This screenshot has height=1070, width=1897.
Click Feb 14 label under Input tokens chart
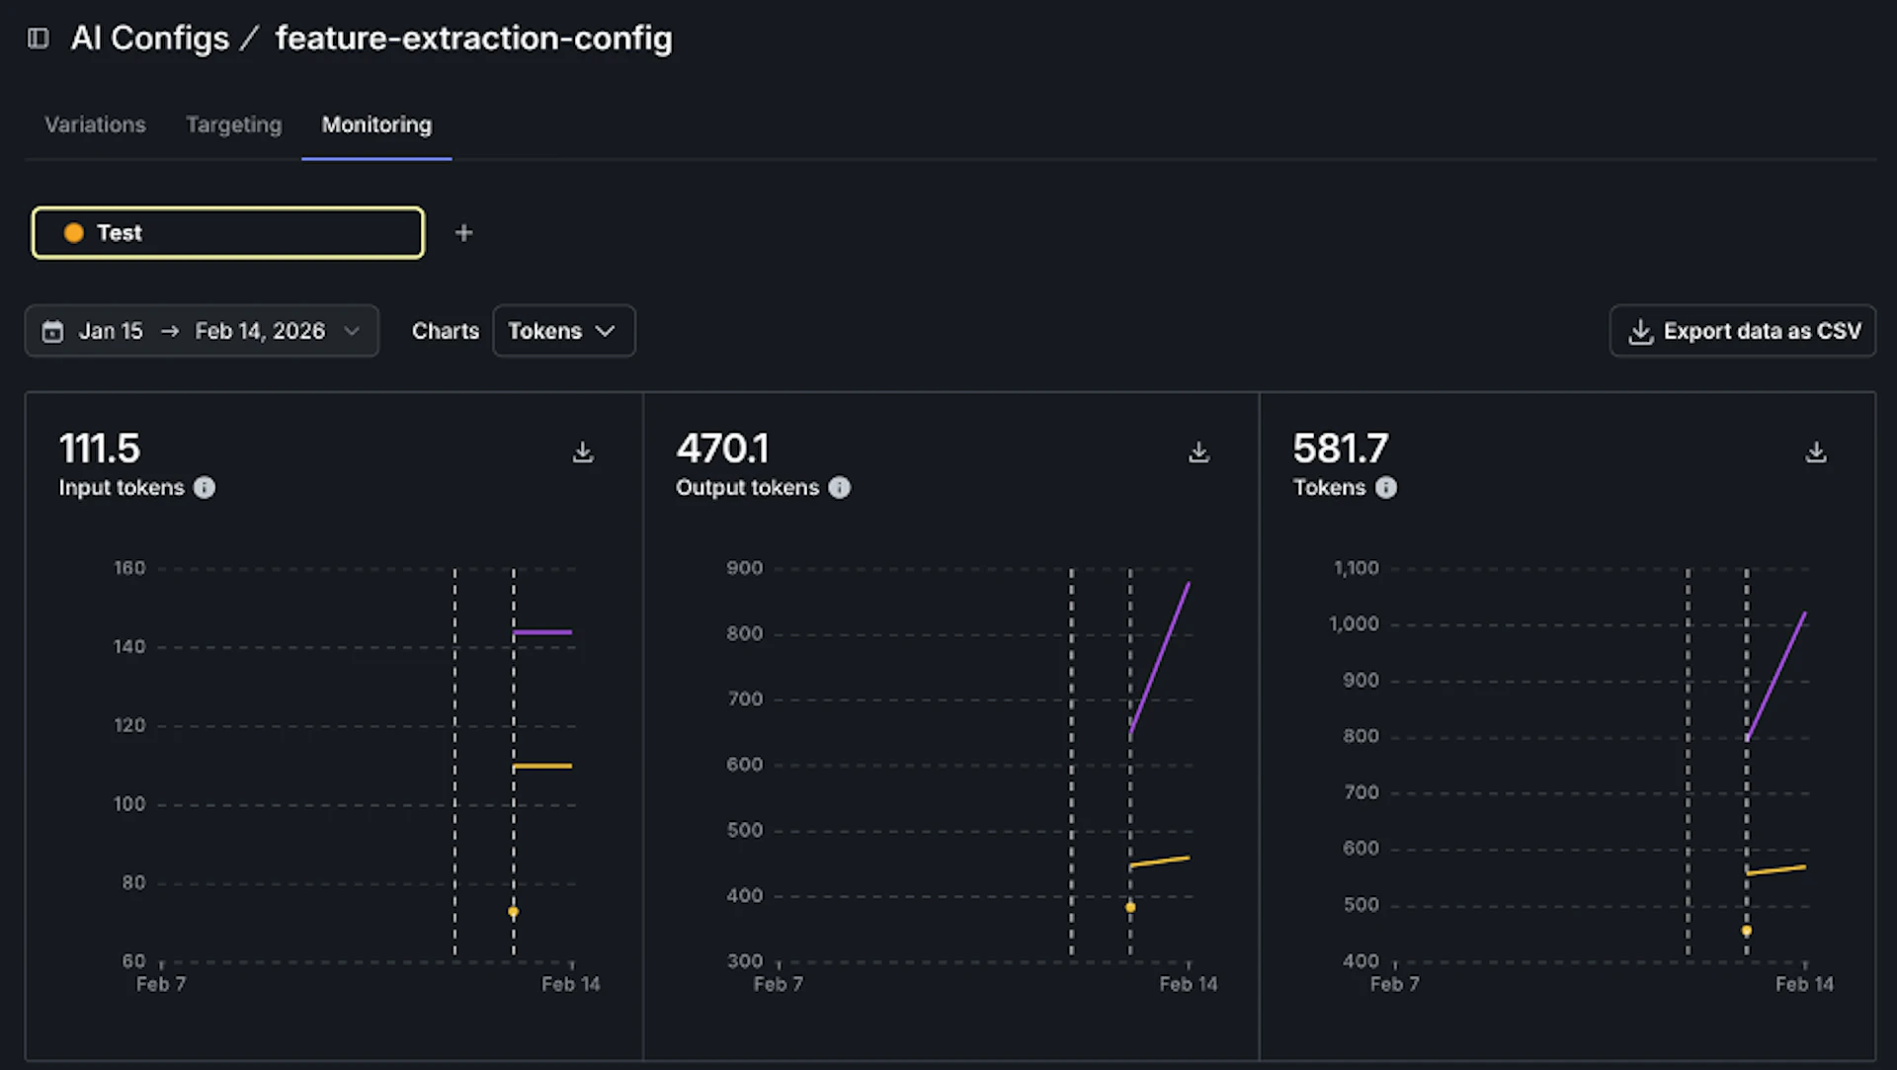pos(571,984)
